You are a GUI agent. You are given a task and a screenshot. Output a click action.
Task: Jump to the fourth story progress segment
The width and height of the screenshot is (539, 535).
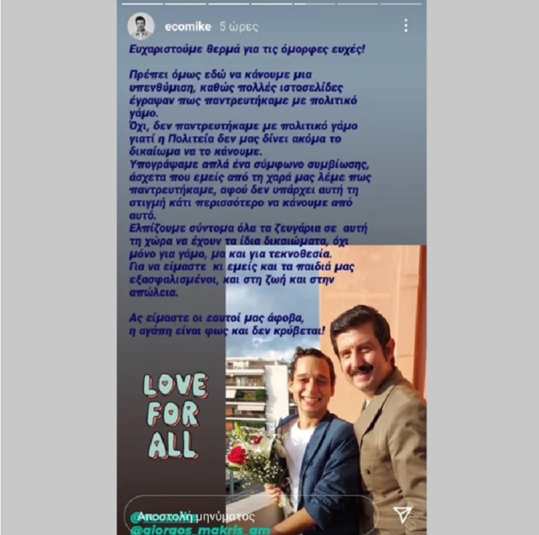click(x=272, y=4)
